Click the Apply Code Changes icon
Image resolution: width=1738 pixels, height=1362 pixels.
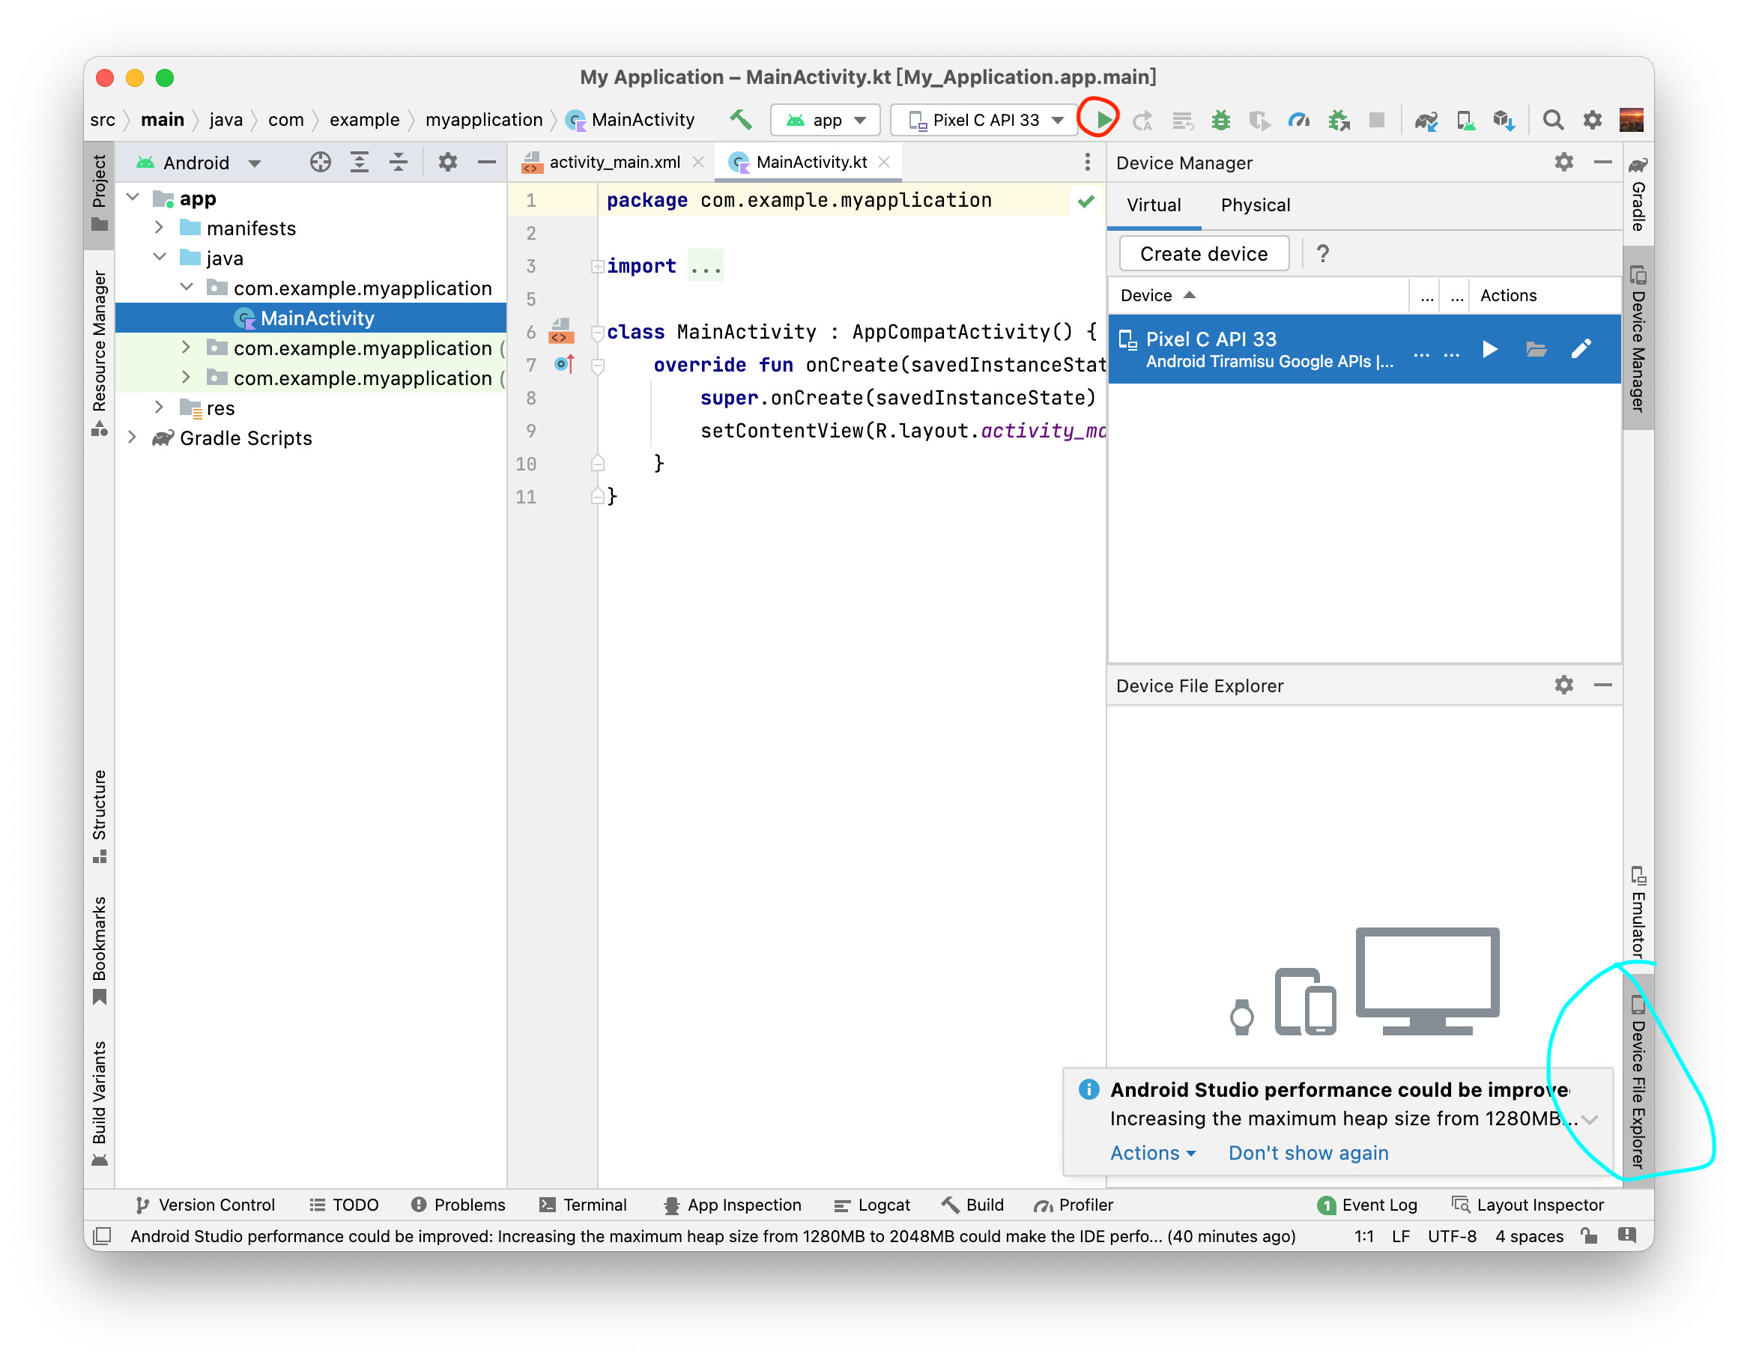pyautogui.click(x=1181, y=120)
